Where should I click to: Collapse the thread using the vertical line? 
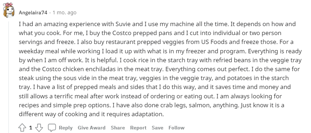coord(9,75)
